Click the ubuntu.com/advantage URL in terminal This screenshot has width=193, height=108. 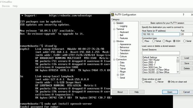click(70, 16)
